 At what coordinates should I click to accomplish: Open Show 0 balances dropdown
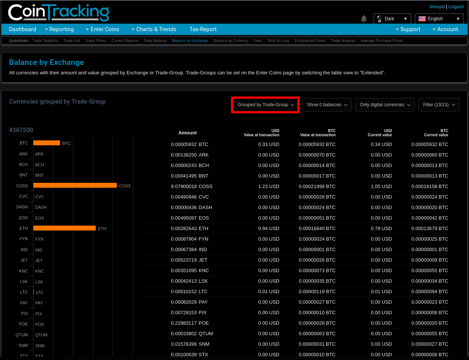(x=327, y=105)
